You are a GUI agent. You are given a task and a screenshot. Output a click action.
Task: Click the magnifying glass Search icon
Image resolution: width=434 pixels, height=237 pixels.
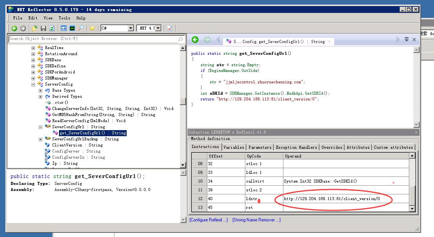[x=81, y=28]
